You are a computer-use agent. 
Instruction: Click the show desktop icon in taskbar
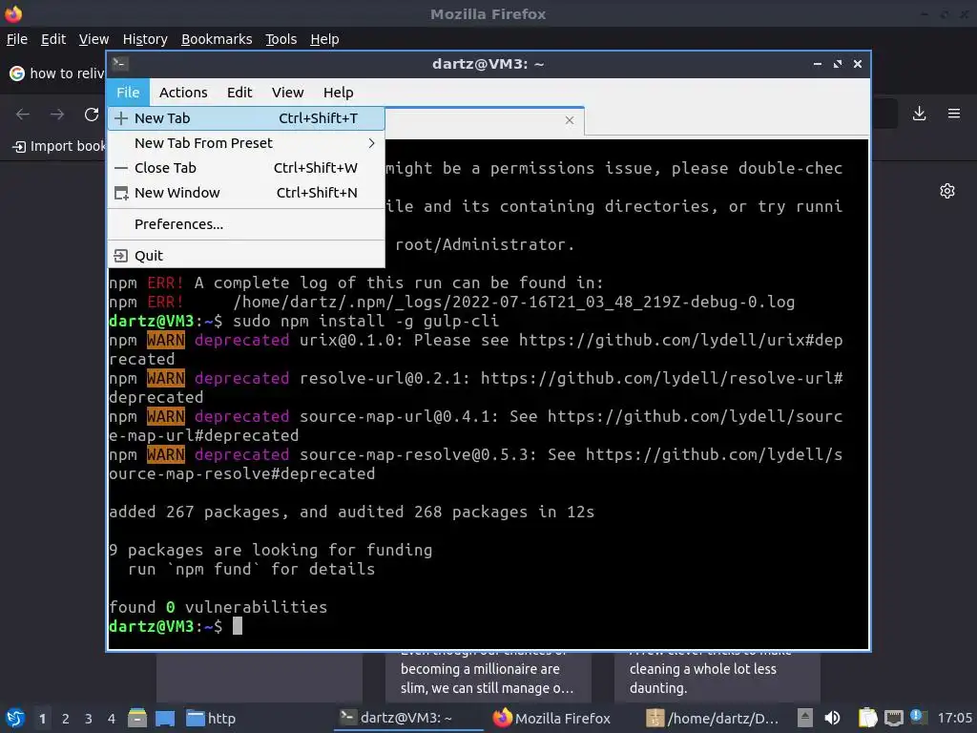coord(165,718)
